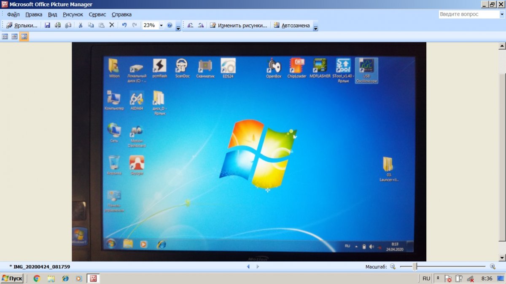Select the single picture view icon
The width and height of the screenshot is (506, 284).
(x=24, y=37)
